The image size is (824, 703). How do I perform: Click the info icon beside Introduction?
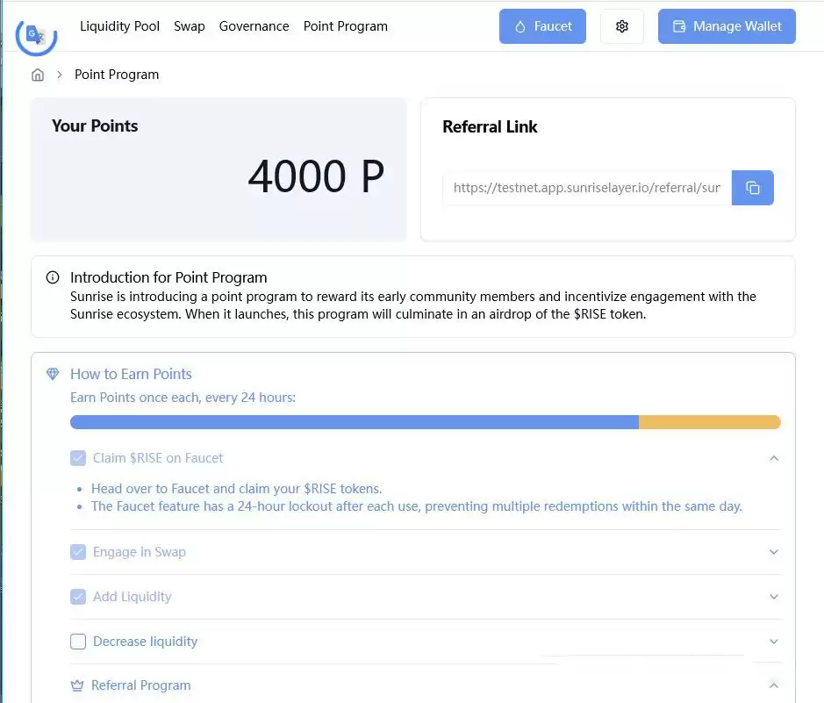click(x=53, y=278)
